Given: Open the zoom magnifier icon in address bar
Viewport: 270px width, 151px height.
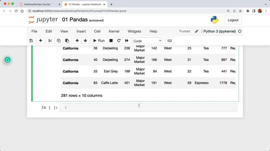Looking at the screenshot, I should click(x=228, y=11).
